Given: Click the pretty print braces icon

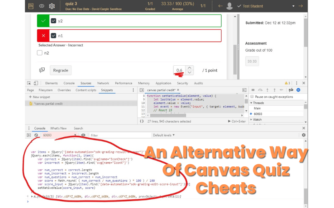Looking at the screenshot, I should point(142,121).
